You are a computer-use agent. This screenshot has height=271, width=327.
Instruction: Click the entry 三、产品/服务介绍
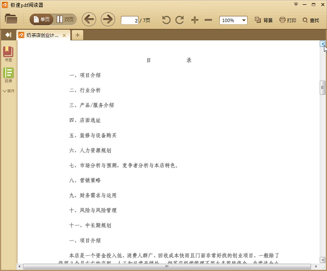point(92,105)
